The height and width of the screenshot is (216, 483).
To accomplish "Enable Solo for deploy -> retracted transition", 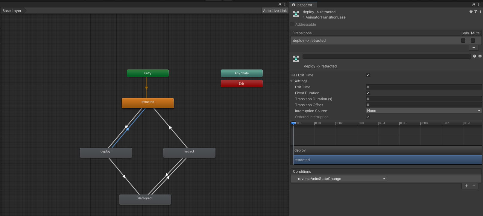I will (463, 41).
